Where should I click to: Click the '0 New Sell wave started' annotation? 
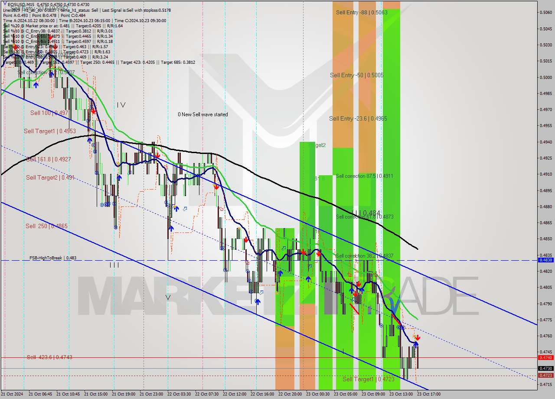click(202, 114)
